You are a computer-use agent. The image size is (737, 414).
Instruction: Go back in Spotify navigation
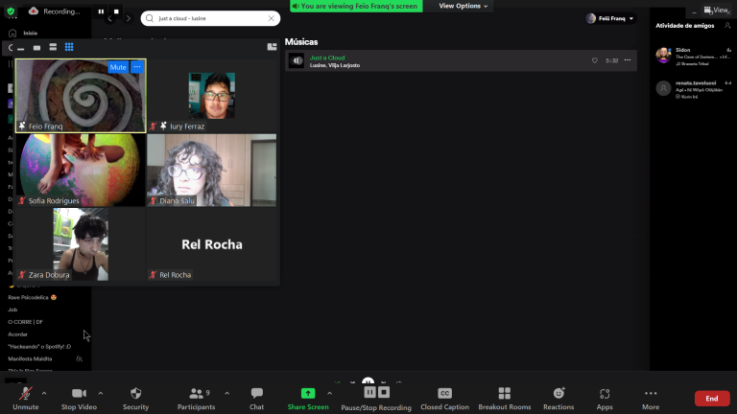pos(110,19)
